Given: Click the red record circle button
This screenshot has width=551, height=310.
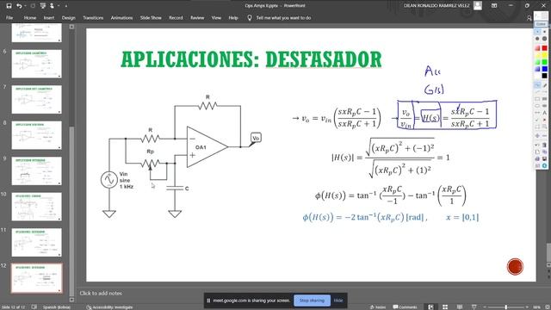Looking at the screenshot, I should [515, 267].
